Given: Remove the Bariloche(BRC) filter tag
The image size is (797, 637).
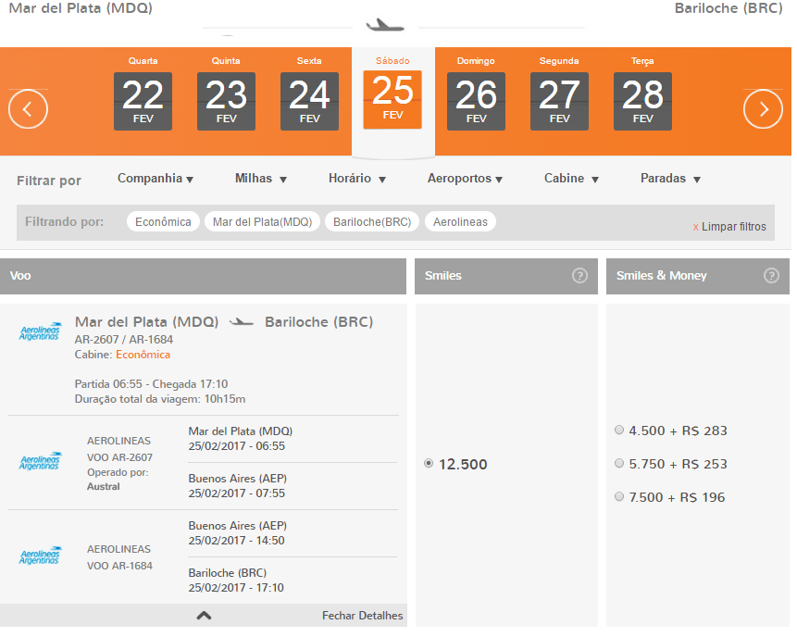Looking at the screenshot, I should coord(372,221).
